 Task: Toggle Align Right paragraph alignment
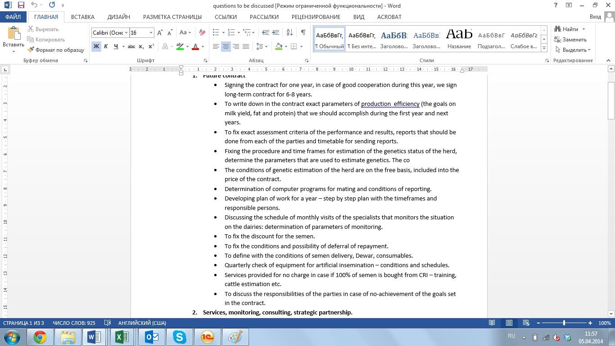236,46
